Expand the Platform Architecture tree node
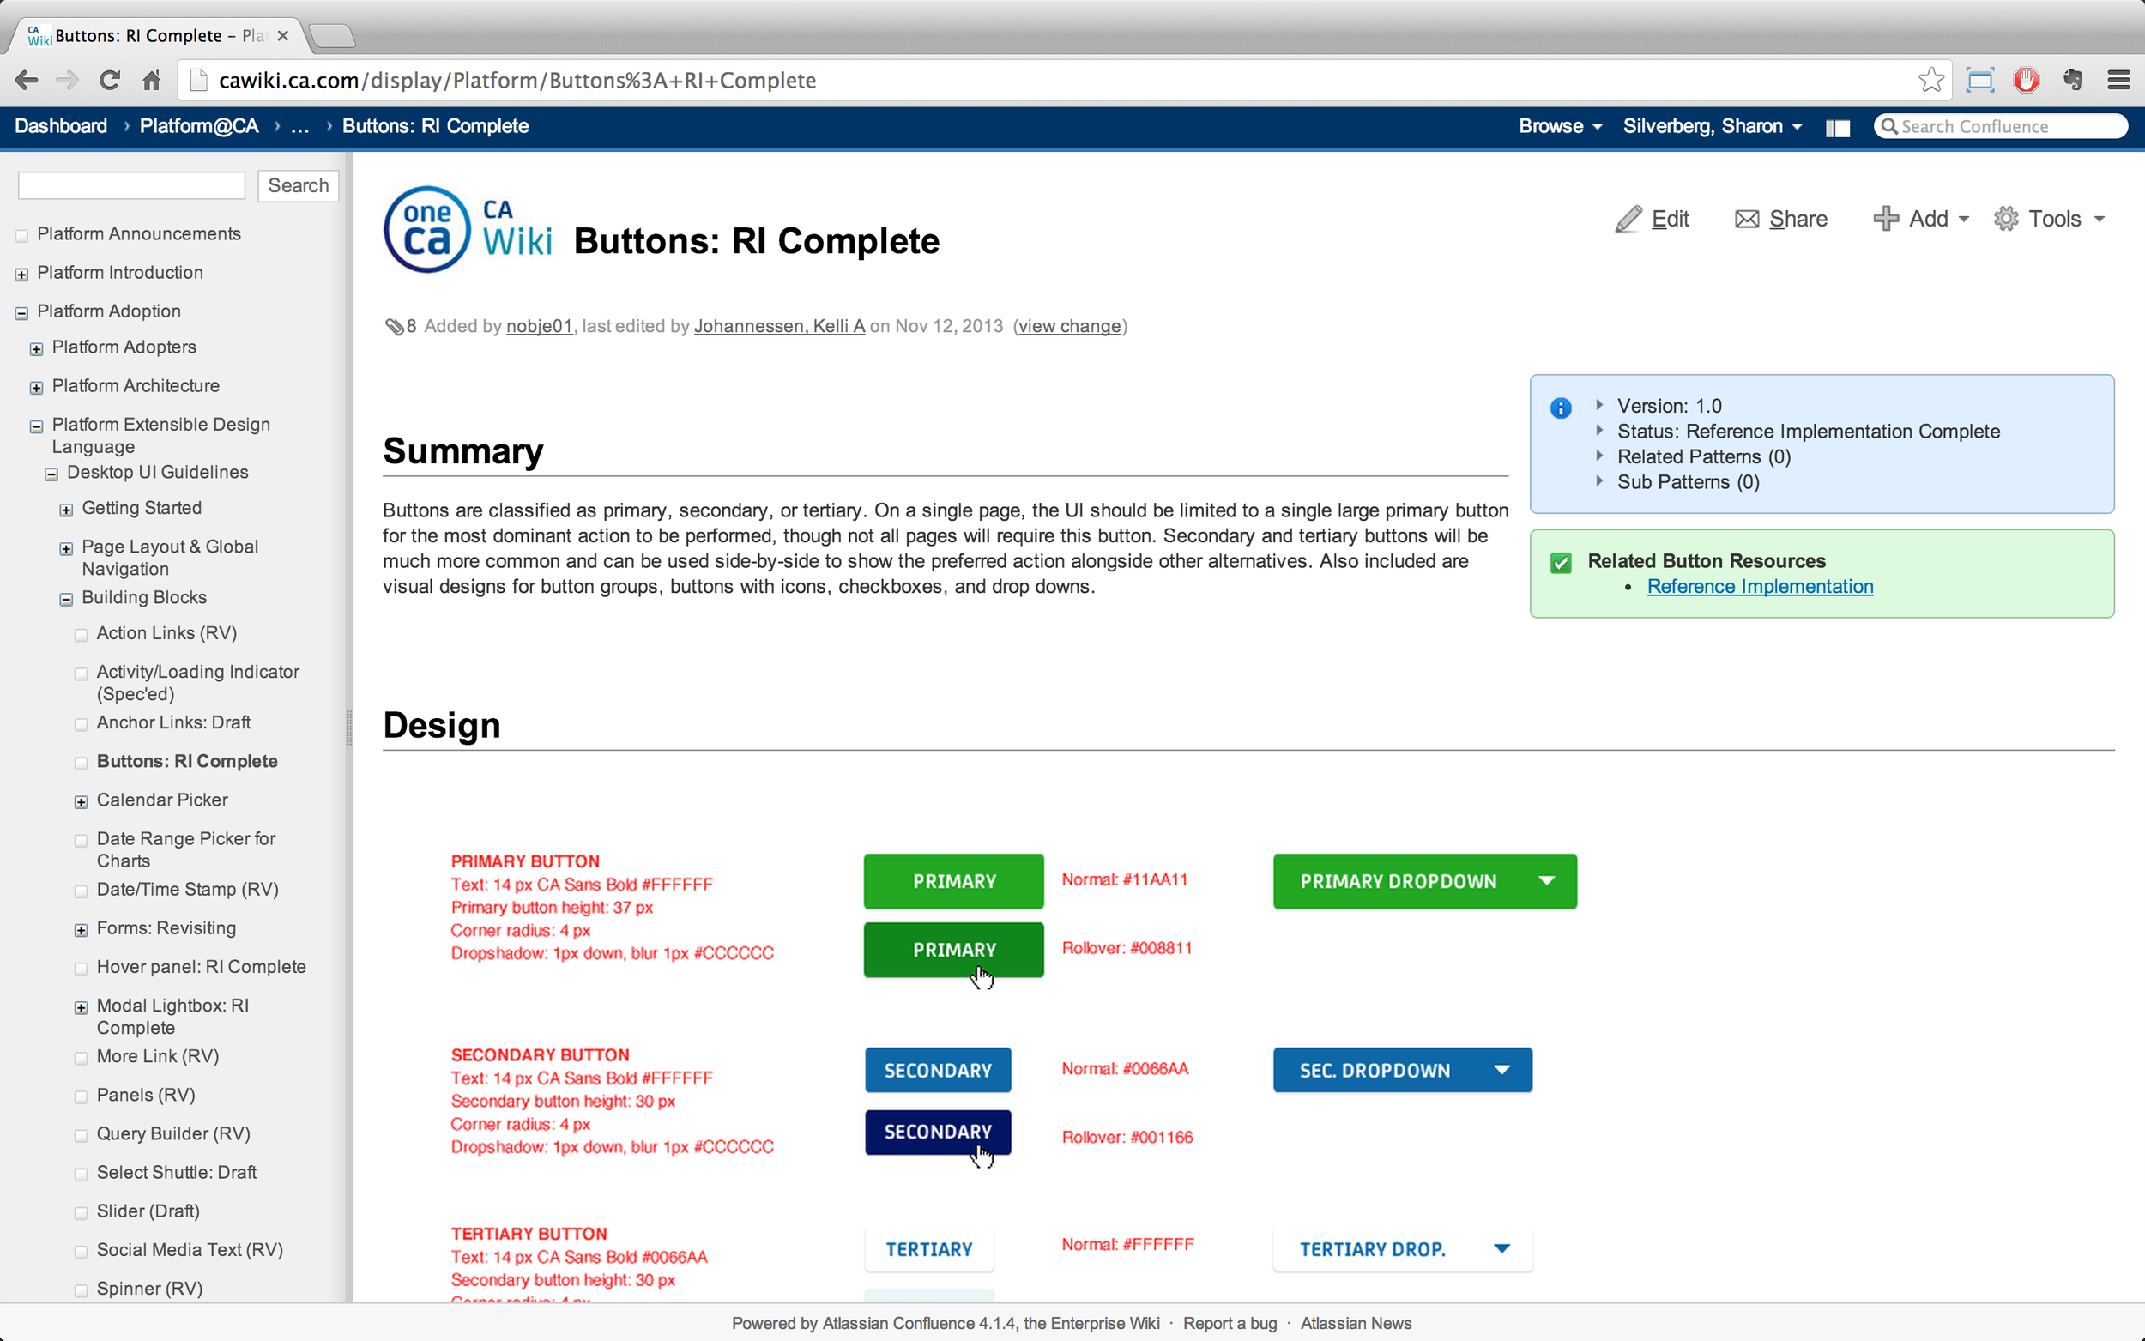The width and height of the screenshot is (2145, 1341). [36, 388]
